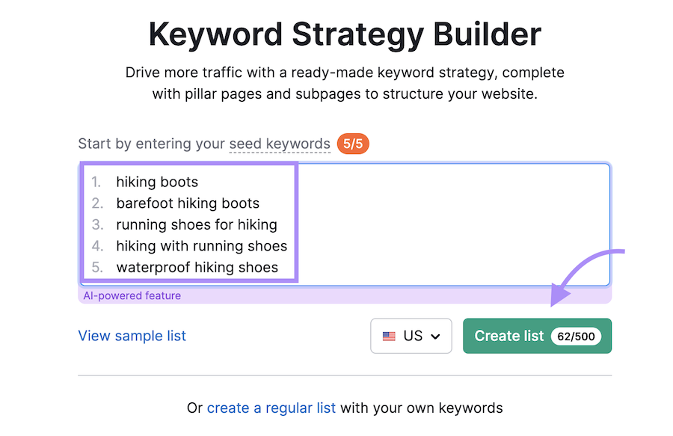Click the numbered list marker before hiking boots
This screenshot has height=436, width=673.
click(x=98, y=182)
